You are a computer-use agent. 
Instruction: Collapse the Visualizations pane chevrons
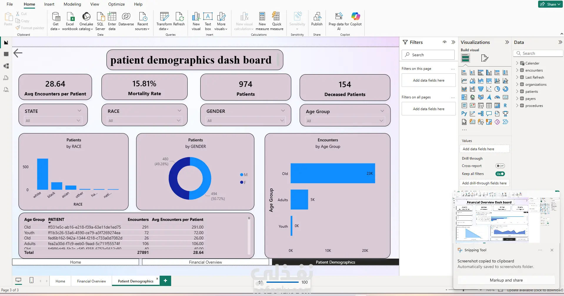click(x=507, y=42)
